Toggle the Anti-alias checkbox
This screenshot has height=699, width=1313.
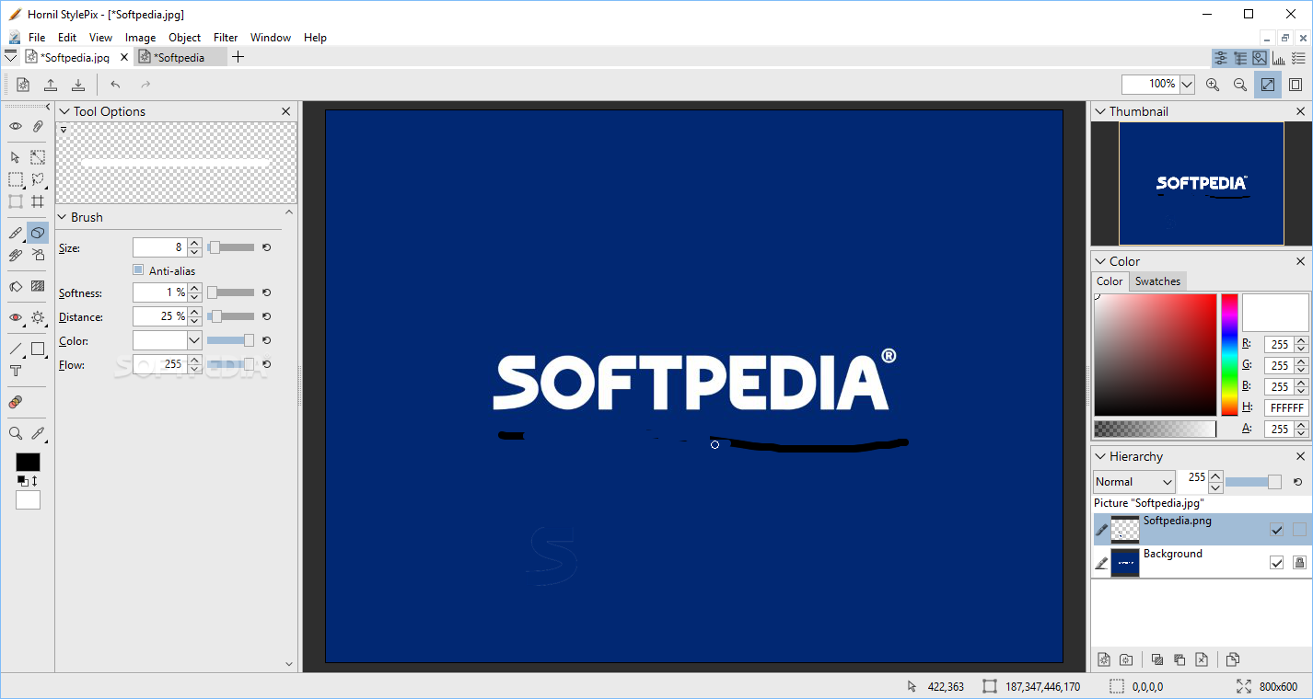click(138, 270)
